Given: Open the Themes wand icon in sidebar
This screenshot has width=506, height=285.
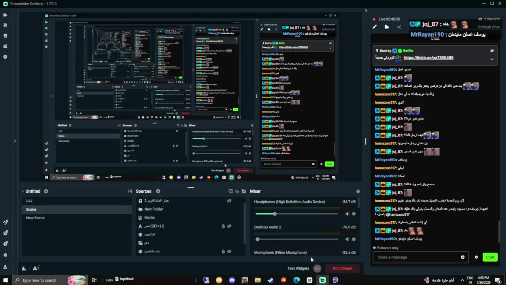Looking at the screenshot, I should (x=5, y=25).
